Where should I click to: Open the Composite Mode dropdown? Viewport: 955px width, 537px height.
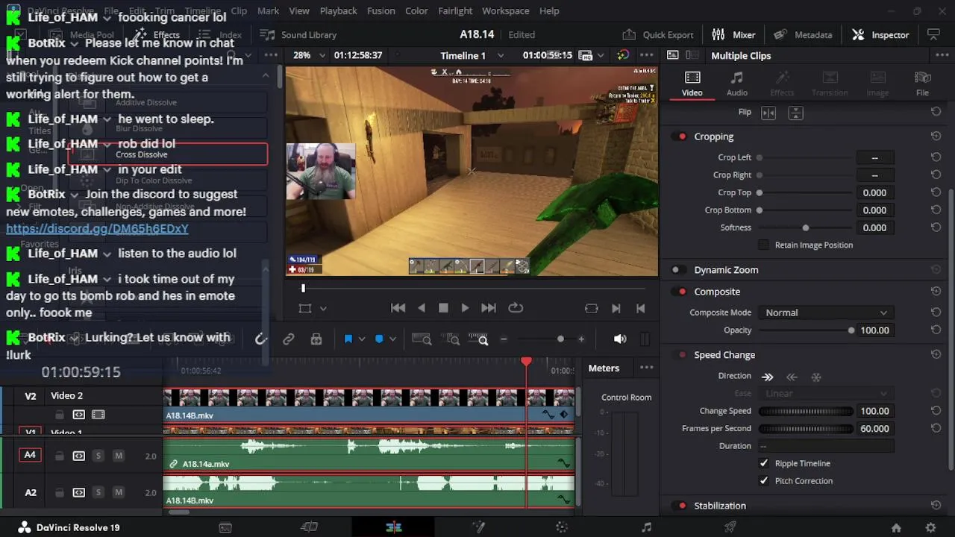[x=825, y=313]
